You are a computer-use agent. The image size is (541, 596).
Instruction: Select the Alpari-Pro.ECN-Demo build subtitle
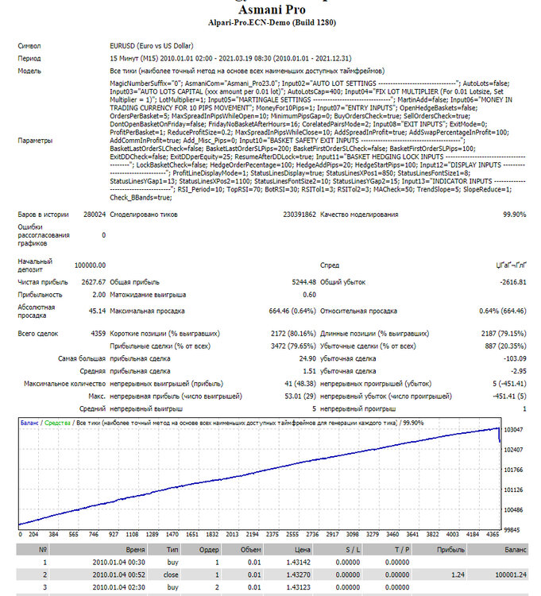272,22
